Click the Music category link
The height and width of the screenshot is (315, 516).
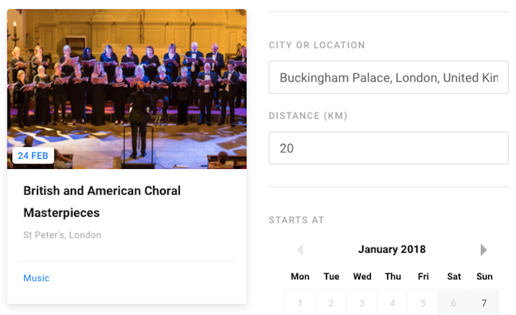tap(36, 278)
